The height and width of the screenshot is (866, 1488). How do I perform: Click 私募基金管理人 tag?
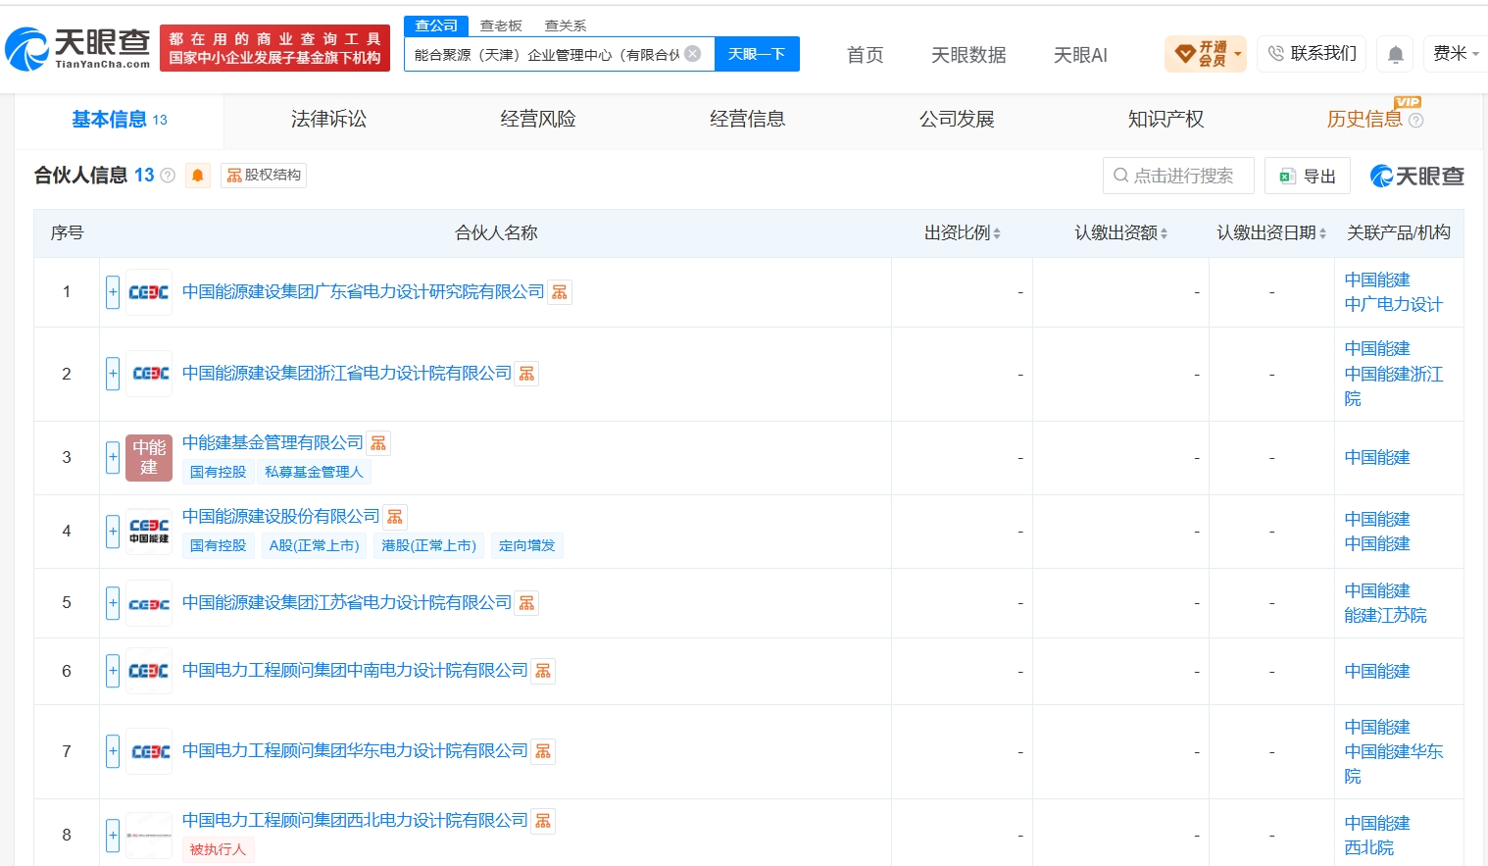tap(314, 473)
